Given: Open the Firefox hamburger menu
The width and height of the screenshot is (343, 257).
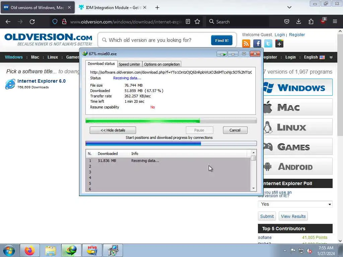Looking at the screenshot, I should [x=335, y=21].
